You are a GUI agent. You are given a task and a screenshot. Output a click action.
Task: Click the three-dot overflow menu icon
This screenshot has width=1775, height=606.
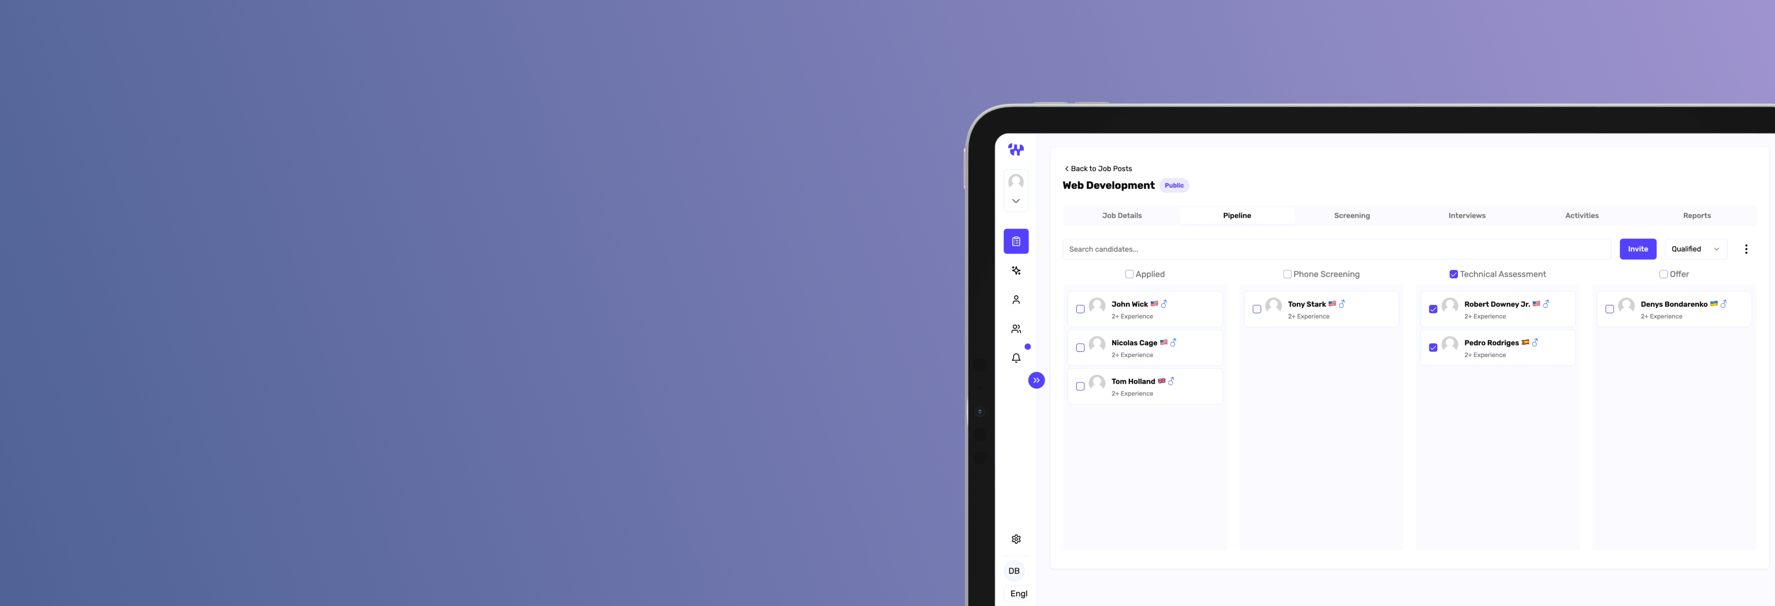(1747, 249)
